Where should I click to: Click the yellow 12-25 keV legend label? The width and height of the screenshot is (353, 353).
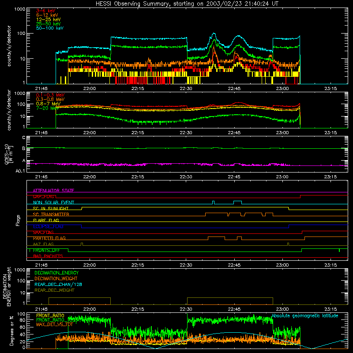(x=49, y=19)
